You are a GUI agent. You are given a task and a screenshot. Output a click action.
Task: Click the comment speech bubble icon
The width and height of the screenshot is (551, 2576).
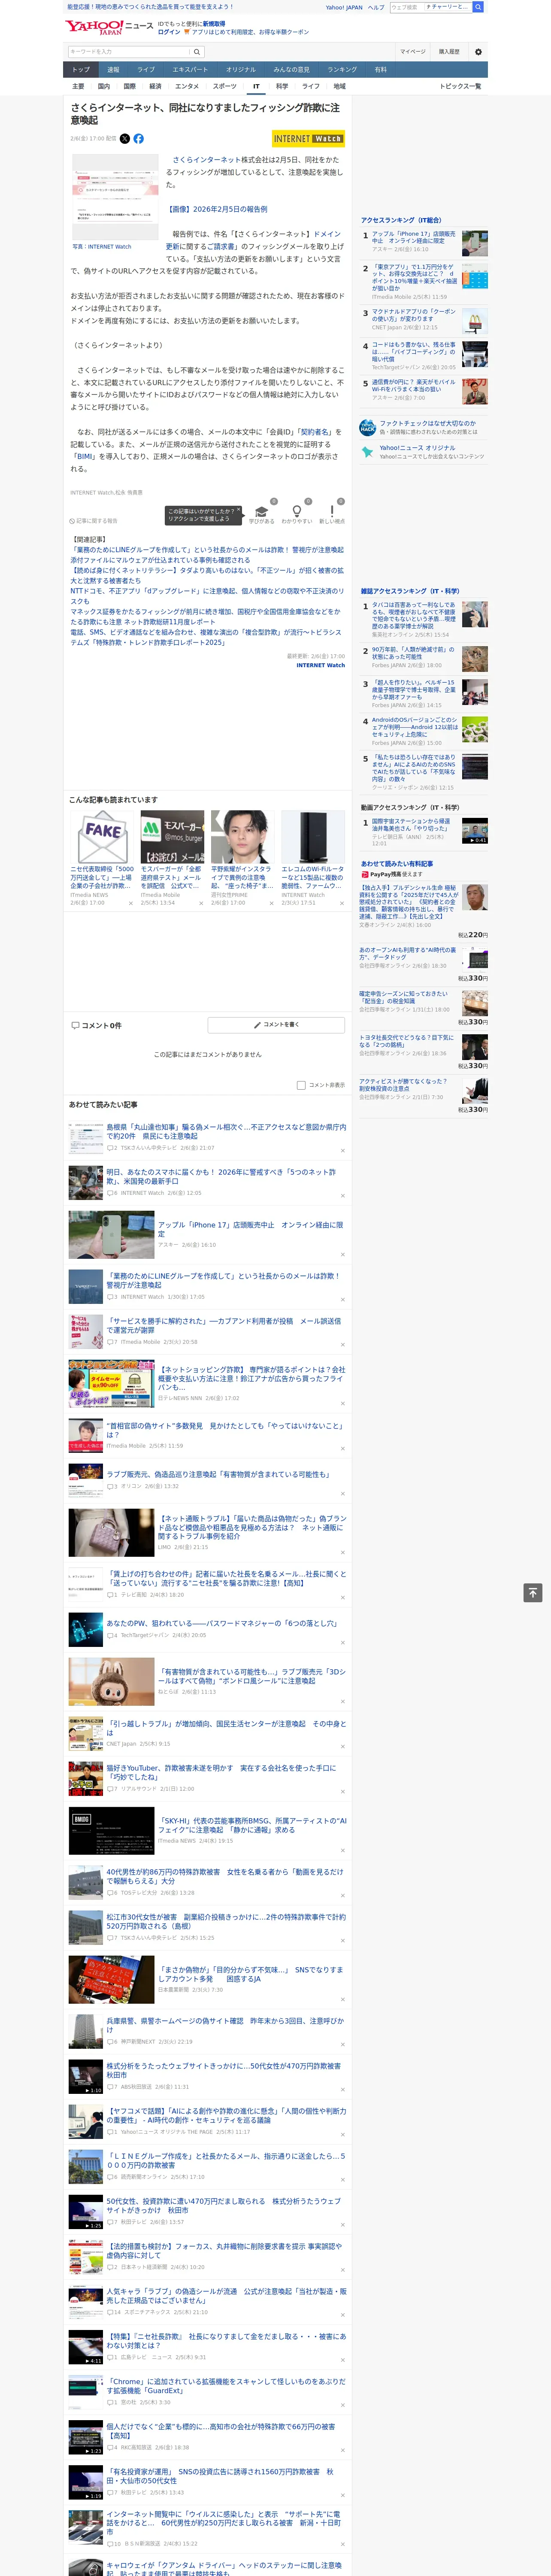coord(75,1025)
